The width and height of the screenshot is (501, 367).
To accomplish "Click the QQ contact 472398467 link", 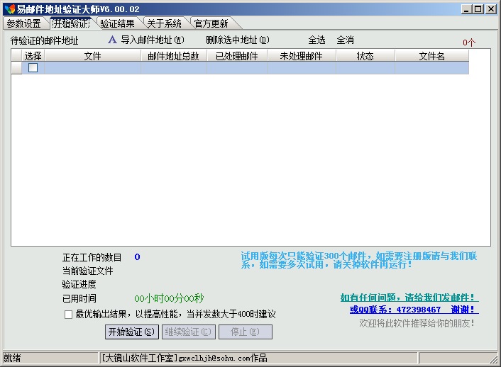I will (x=414, y=310).
